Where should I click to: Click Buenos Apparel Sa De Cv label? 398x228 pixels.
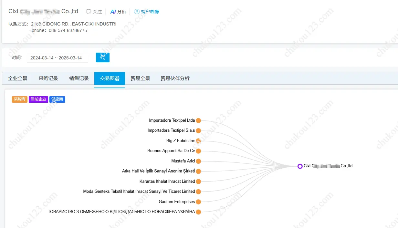point(171,151)
